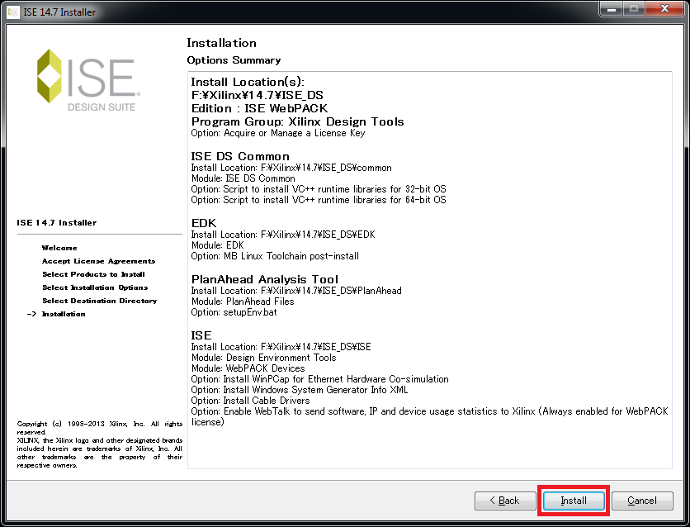Click the maximize button in the title bar
The height and width of the screenshot is (527, 690).
pos(634,9)
